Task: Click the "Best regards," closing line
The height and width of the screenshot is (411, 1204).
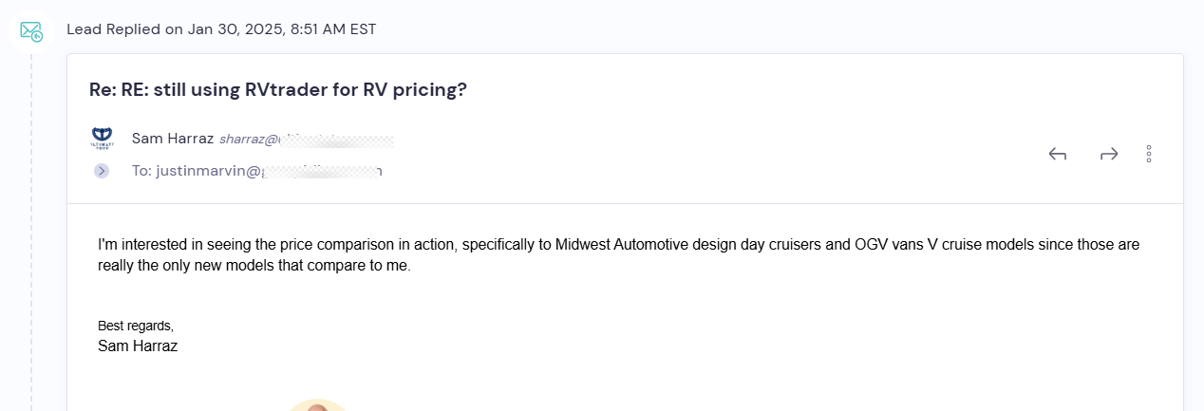Action: (136, 326)
